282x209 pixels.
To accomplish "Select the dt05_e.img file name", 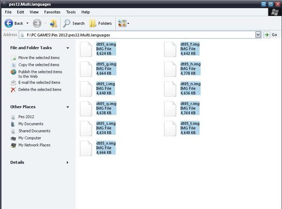I will point(106,44).
